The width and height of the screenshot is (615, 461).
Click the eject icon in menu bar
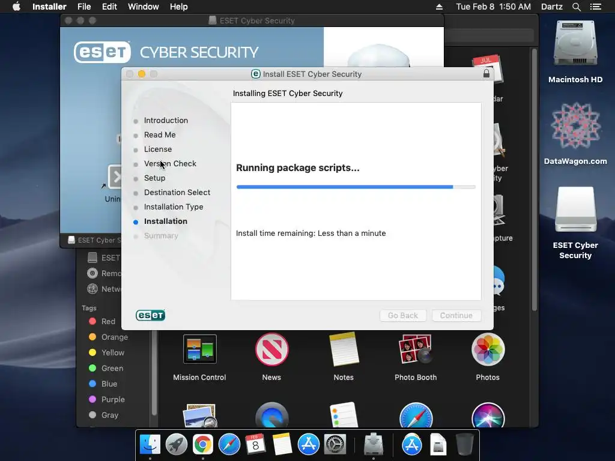[x=439, y=7]
